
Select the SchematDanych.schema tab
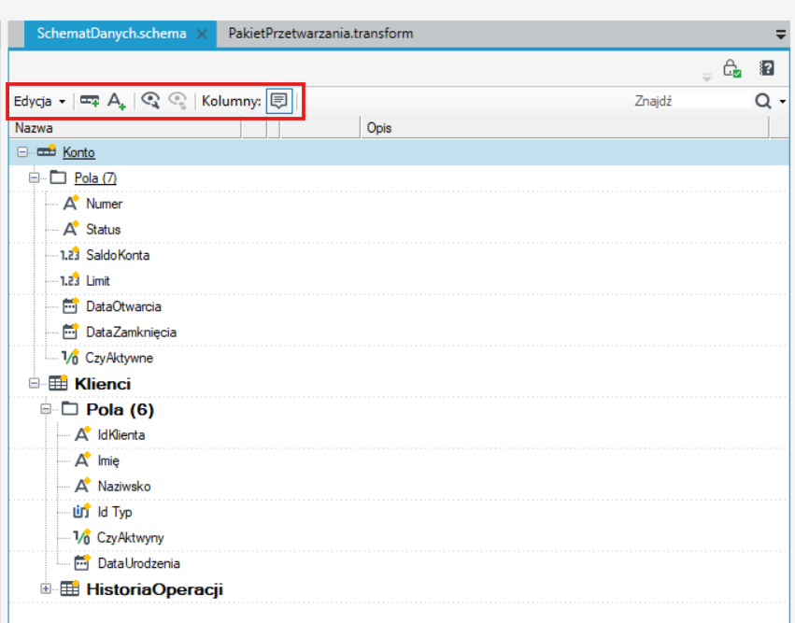(111, 34)
